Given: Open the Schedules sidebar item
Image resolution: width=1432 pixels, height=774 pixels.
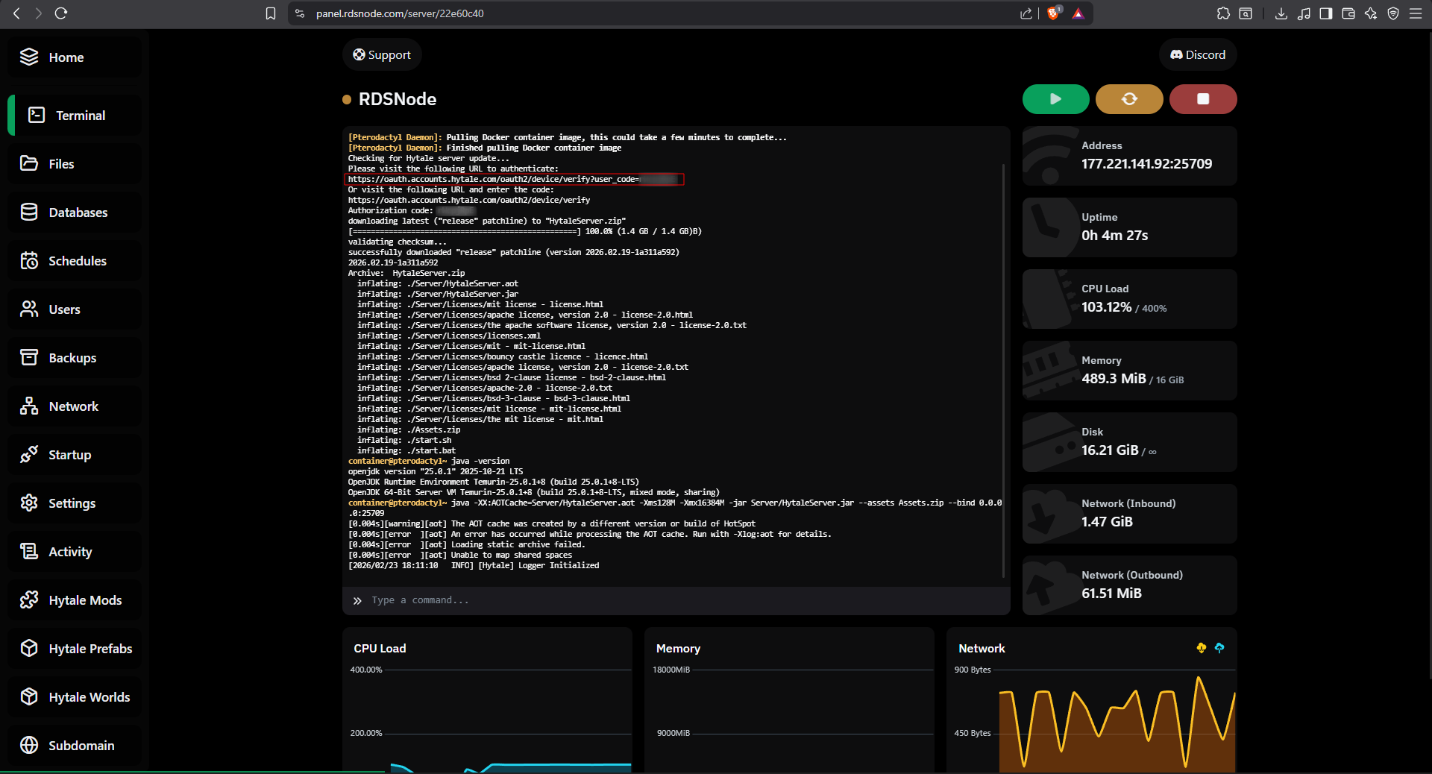Looking at the screenshot, I should point(77,261).
